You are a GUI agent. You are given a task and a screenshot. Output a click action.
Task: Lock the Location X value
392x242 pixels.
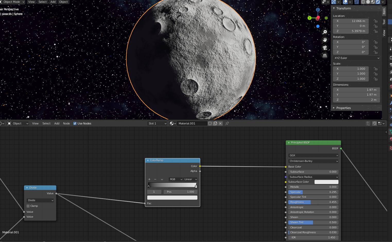point(376,21)
